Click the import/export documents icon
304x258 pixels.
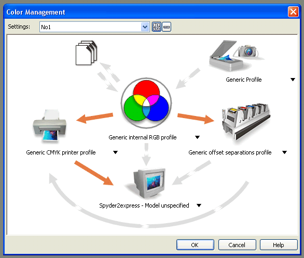(x=86, y=53)
